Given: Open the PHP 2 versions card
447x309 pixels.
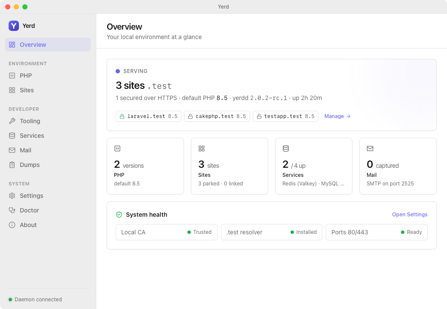Looking at the screenshot, I should click(145, 166).
